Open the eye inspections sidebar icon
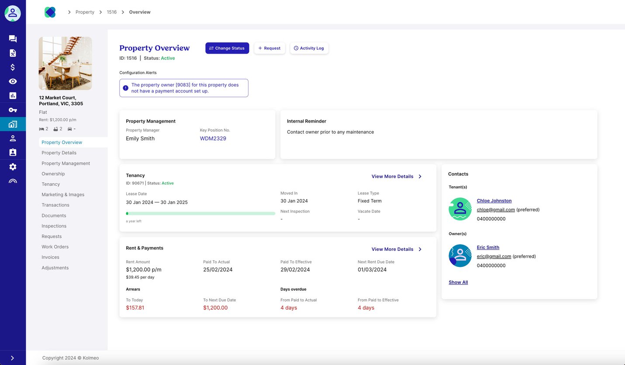The height and width of the screenshot is (365, 625). tap(13, 82)
